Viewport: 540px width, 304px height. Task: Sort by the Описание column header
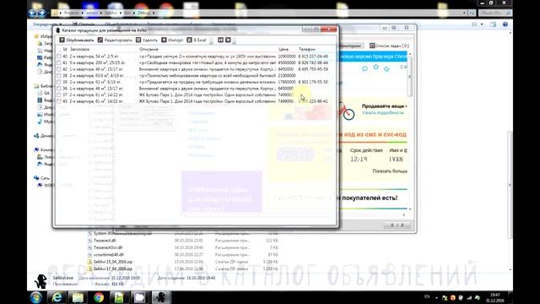(148, 49)
